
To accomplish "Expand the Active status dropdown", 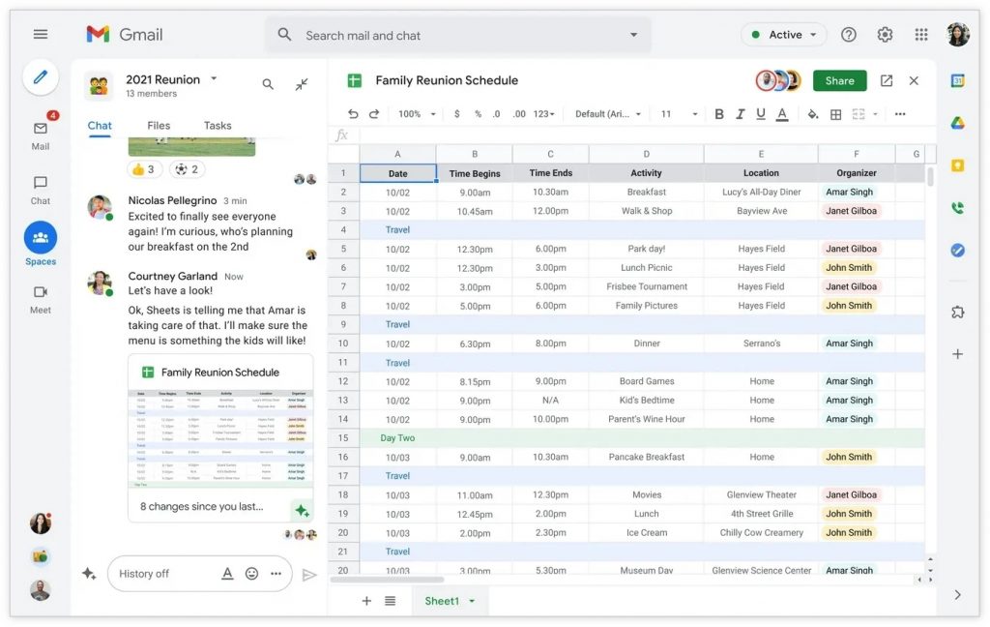I will 784,35.
